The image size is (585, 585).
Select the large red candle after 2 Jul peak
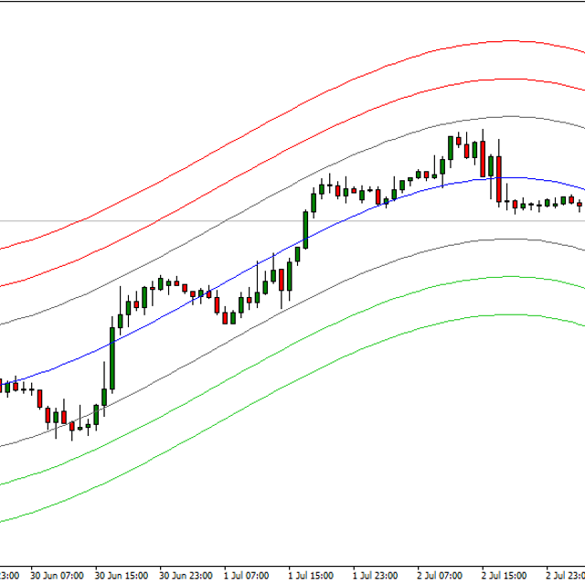pos(498,177)
